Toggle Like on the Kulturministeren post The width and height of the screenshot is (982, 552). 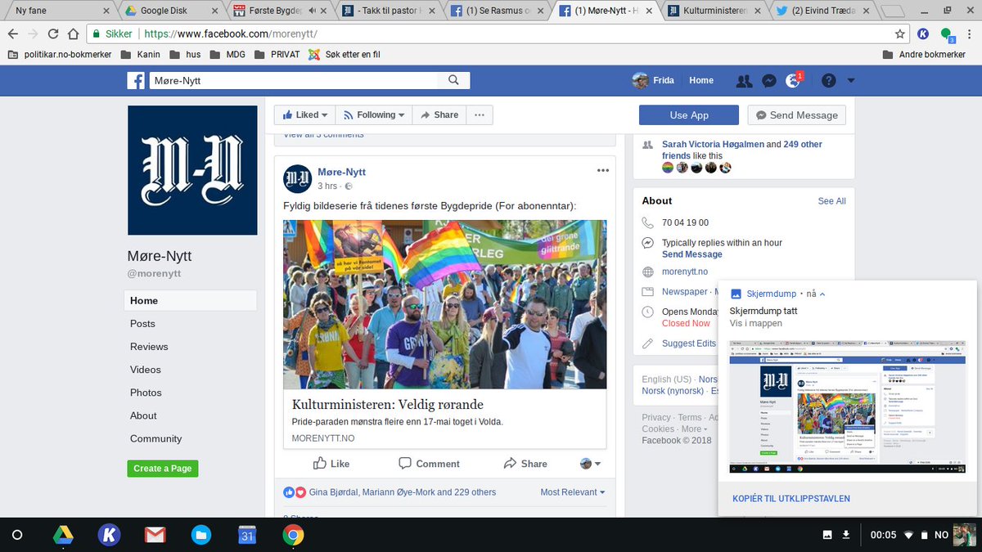click(x=331, y=464)
